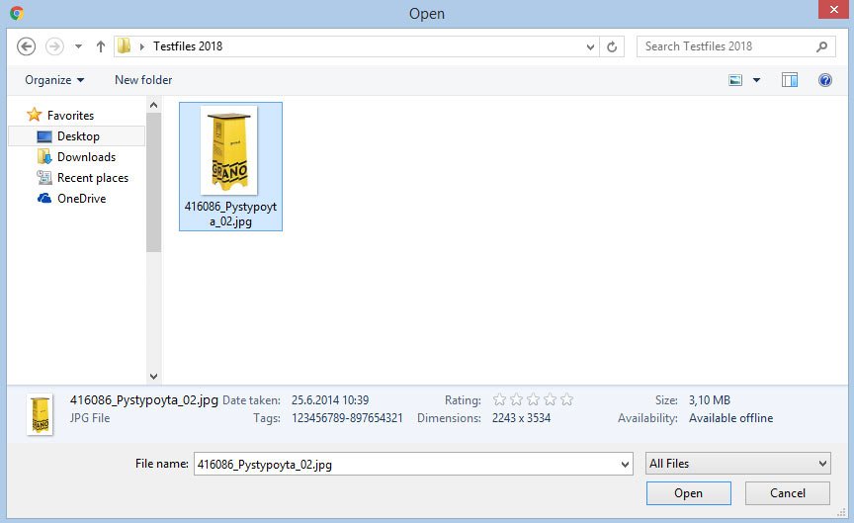The width and height of the screenshot is (854, 523).
Task: Set rating to five stars
Action: [567, 399]
